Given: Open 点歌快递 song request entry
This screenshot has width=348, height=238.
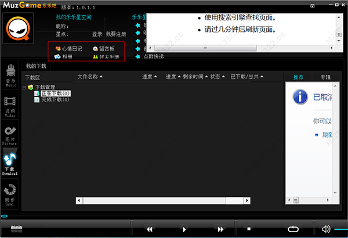Looking at the screenshot, I should pos(150,56).
